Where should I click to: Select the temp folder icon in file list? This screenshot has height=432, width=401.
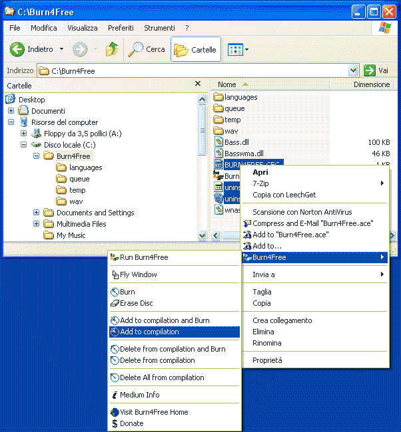(218, 120)
